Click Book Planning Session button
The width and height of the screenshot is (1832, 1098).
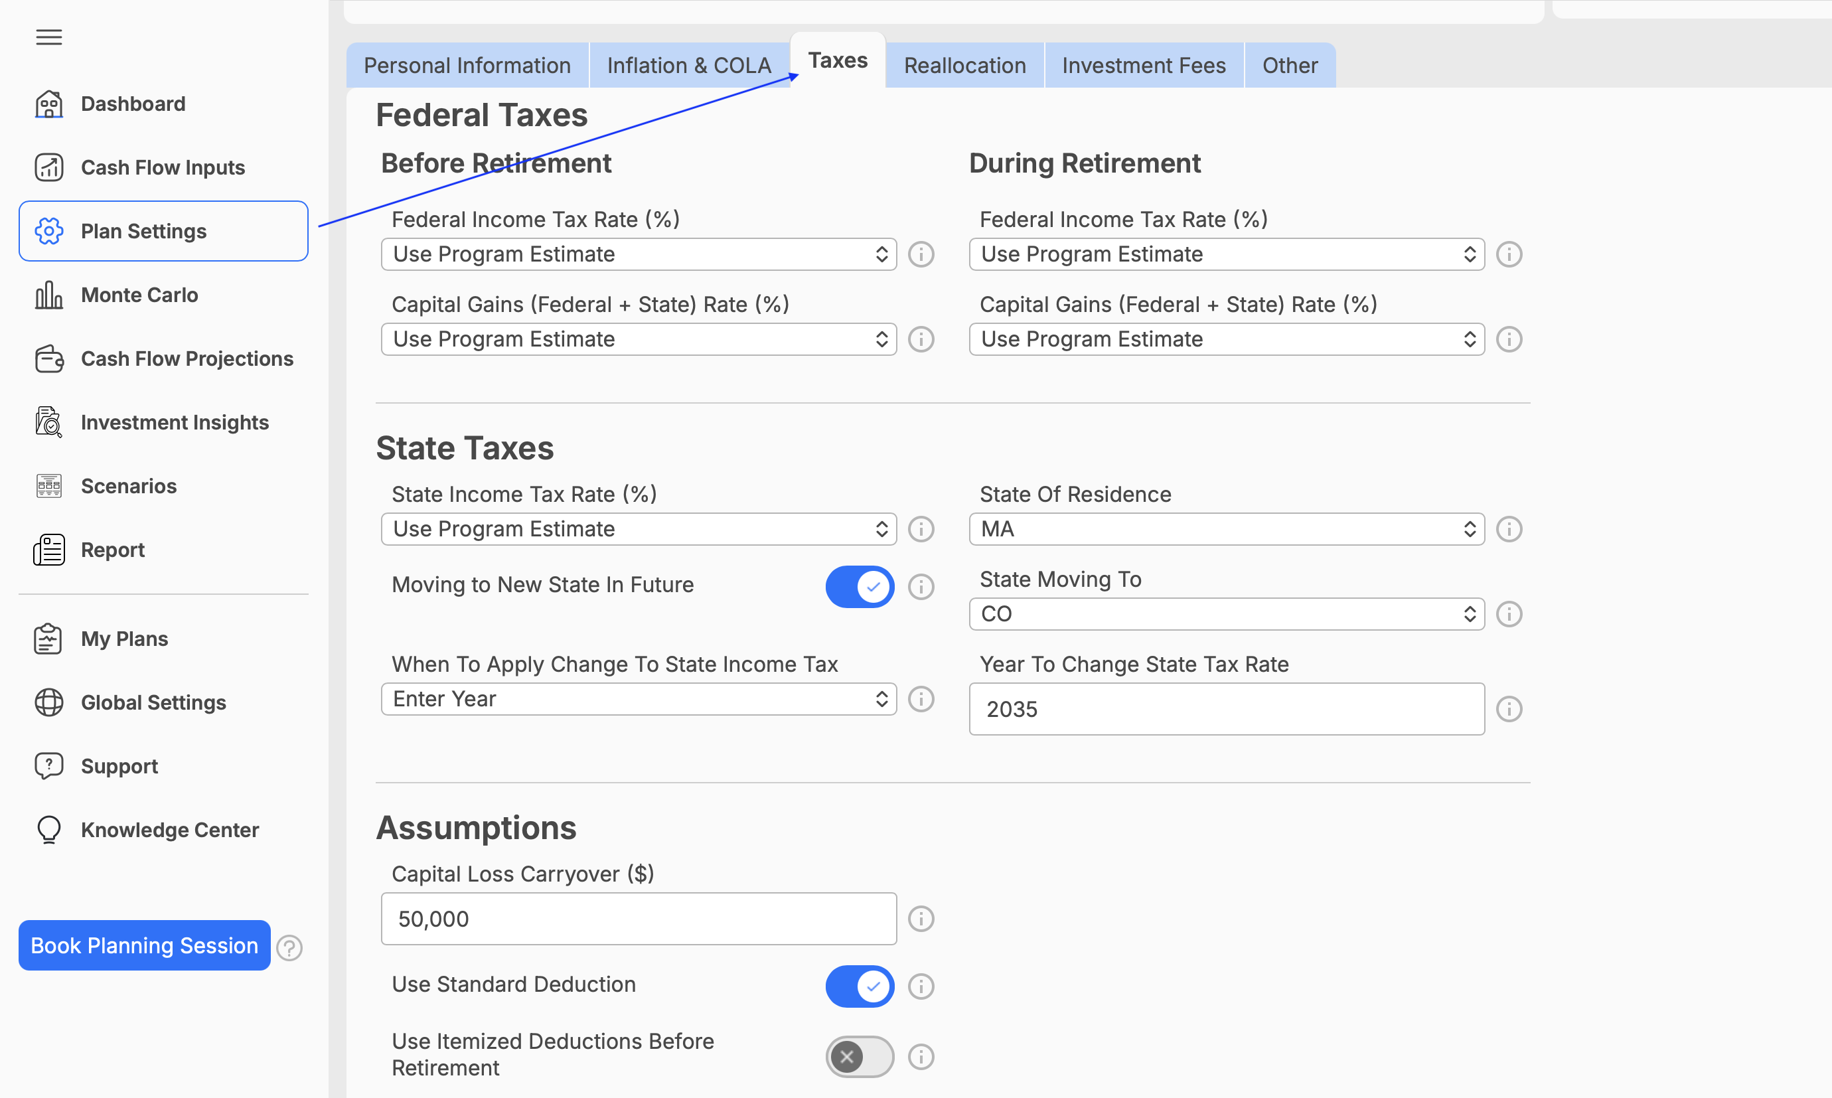tap(144, 945)
